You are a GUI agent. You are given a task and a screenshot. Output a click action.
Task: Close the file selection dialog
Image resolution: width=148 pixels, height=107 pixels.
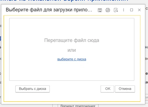[139, 10]
